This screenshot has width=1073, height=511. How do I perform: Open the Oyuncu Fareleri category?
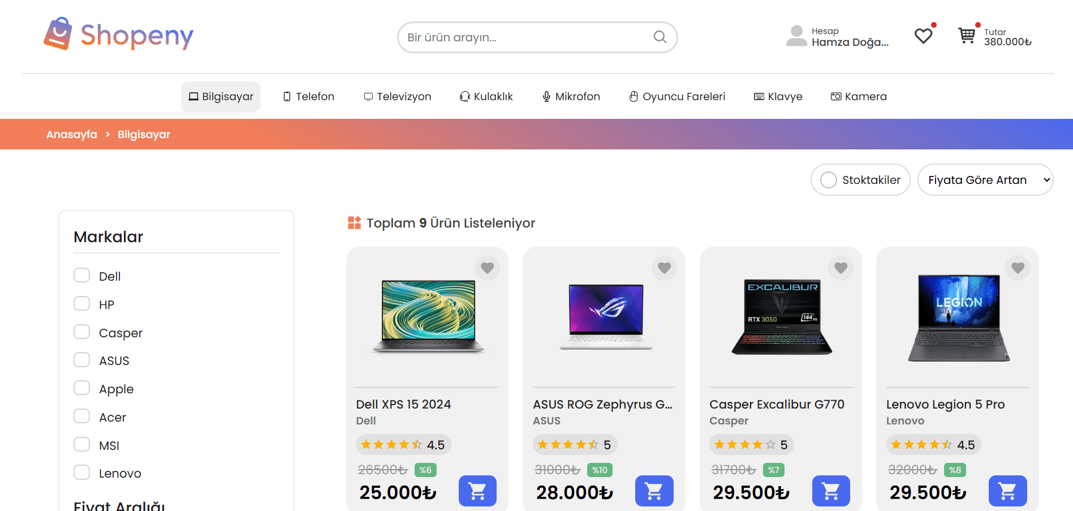(x=677, y=97)
